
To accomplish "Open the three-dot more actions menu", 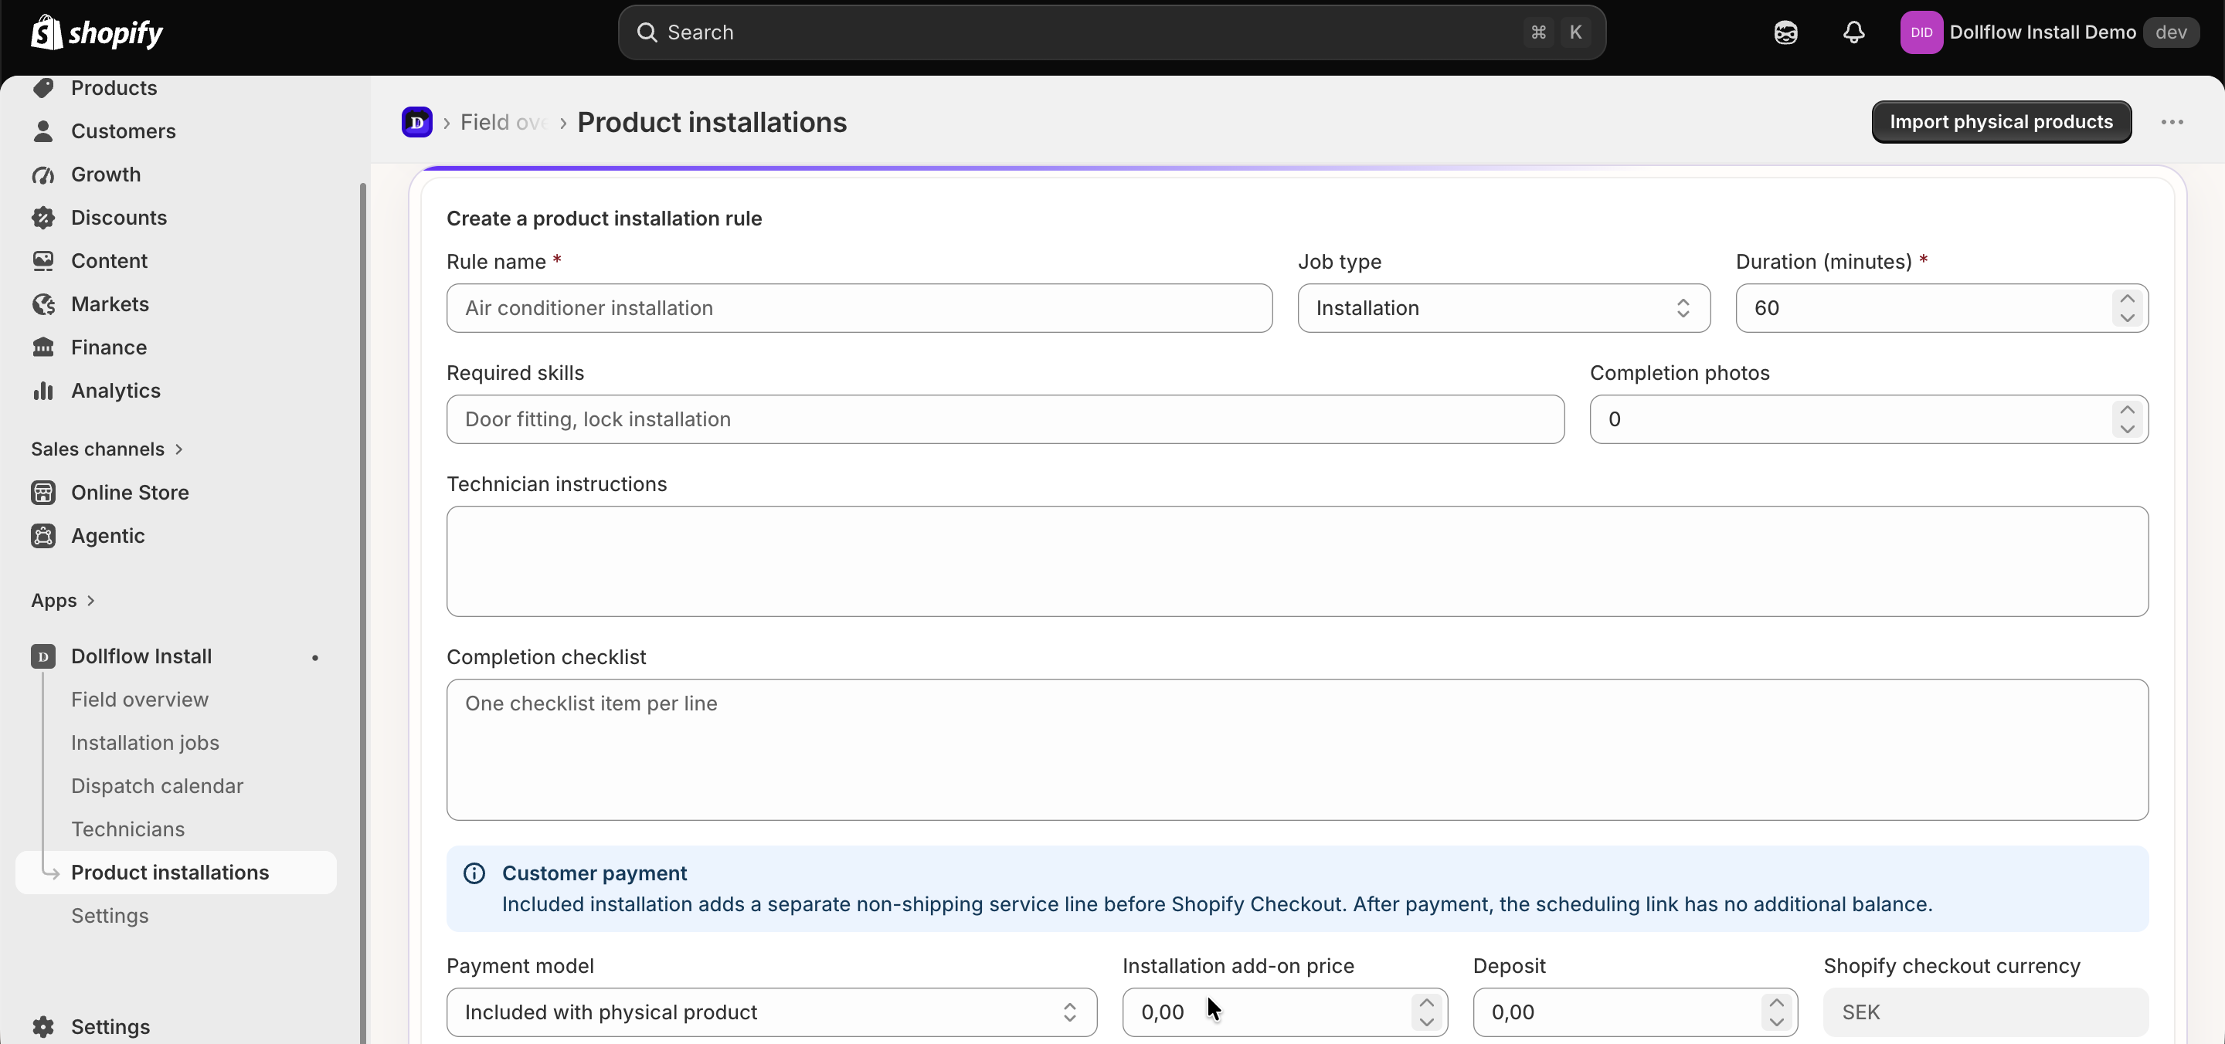I will click(2172, 122).
